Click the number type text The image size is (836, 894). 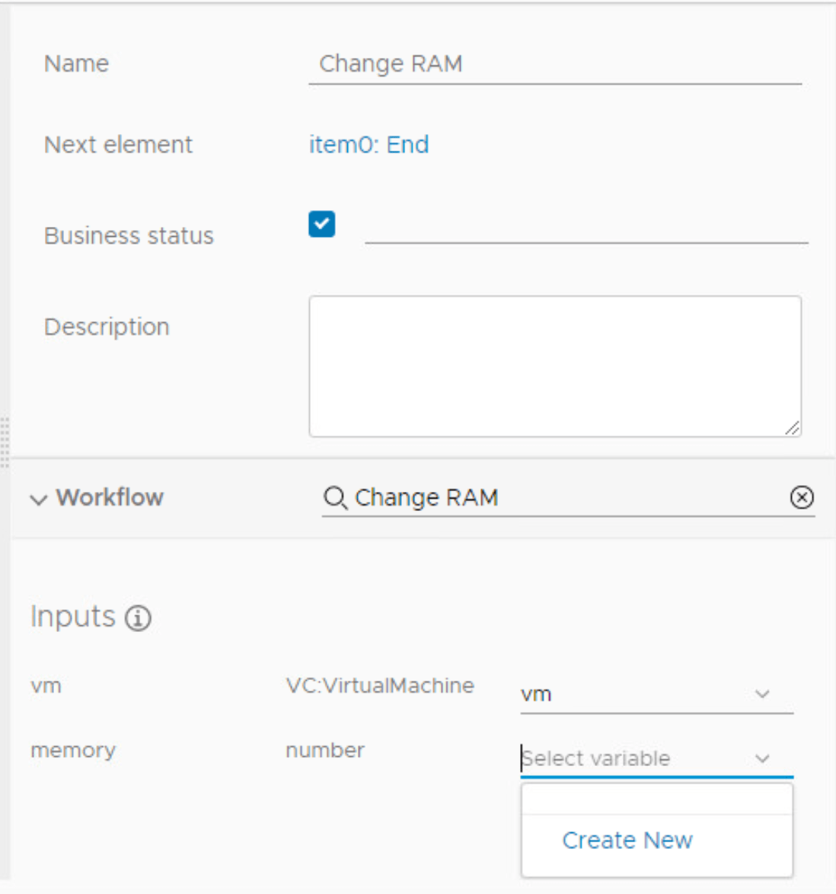coord(325,750)
